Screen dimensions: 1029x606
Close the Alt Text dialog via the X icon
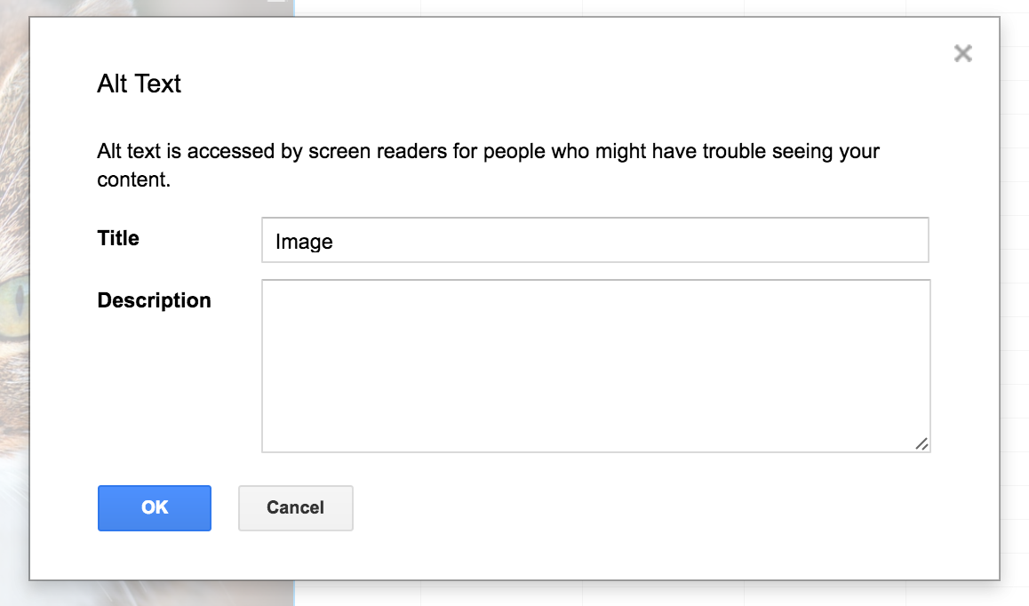click(963, 53)
